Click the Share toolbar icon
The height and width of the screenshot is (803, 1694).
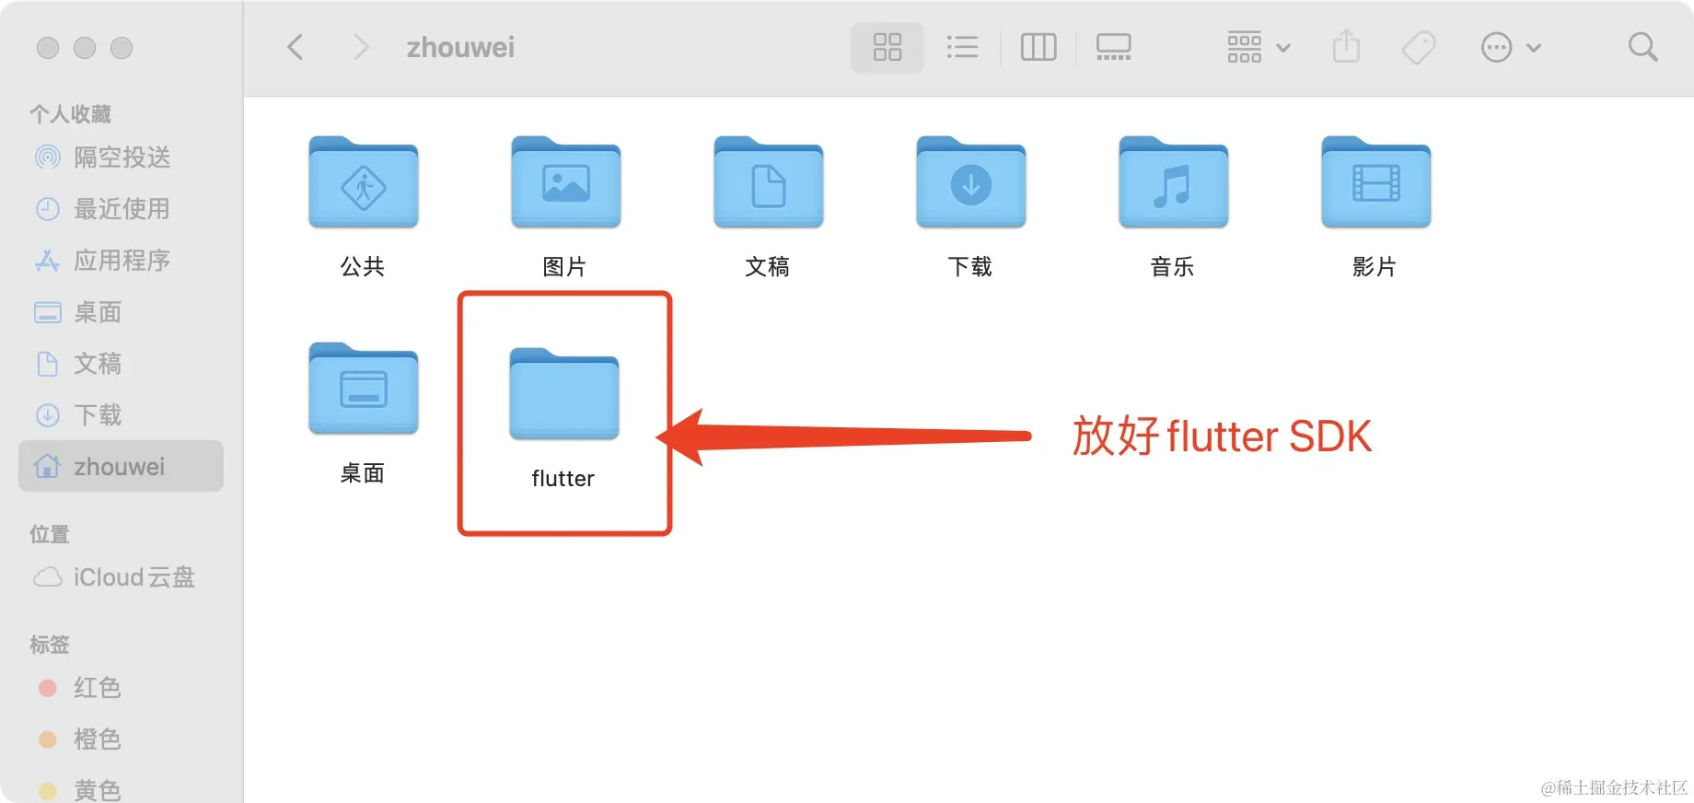pos(1346,46)
